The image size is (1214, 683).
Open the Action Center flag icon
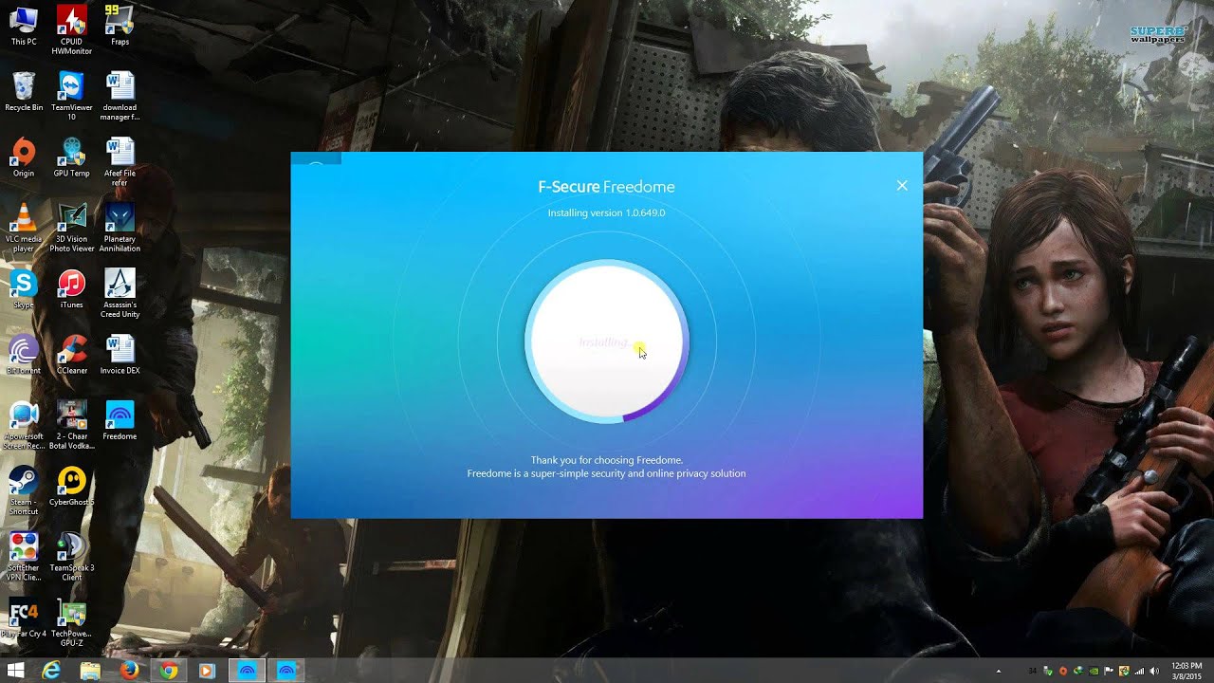tap(1109, 671)
